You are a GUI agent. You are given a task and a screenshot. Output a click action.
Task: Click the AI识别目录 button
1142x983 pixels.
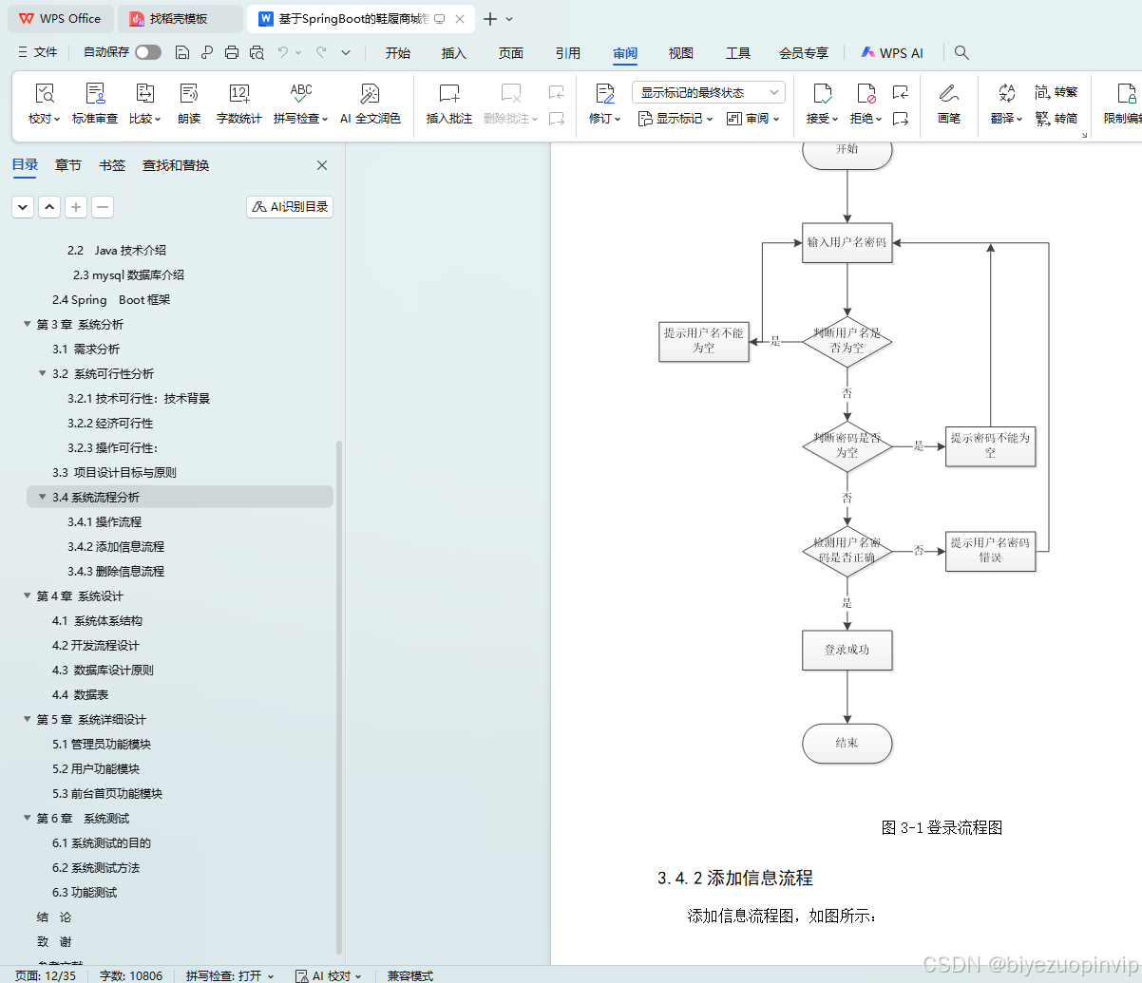[x=289, y=206]
